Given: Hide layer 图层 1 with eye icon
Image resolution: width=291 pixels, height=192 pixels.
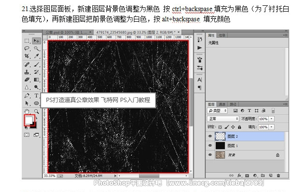Looking at the screenshot, I should 210,146.
